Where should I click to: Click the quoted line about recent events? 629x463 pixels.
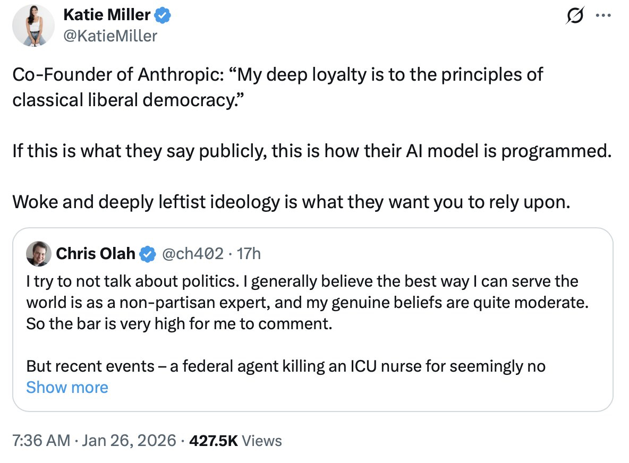[x=285, y=366]
